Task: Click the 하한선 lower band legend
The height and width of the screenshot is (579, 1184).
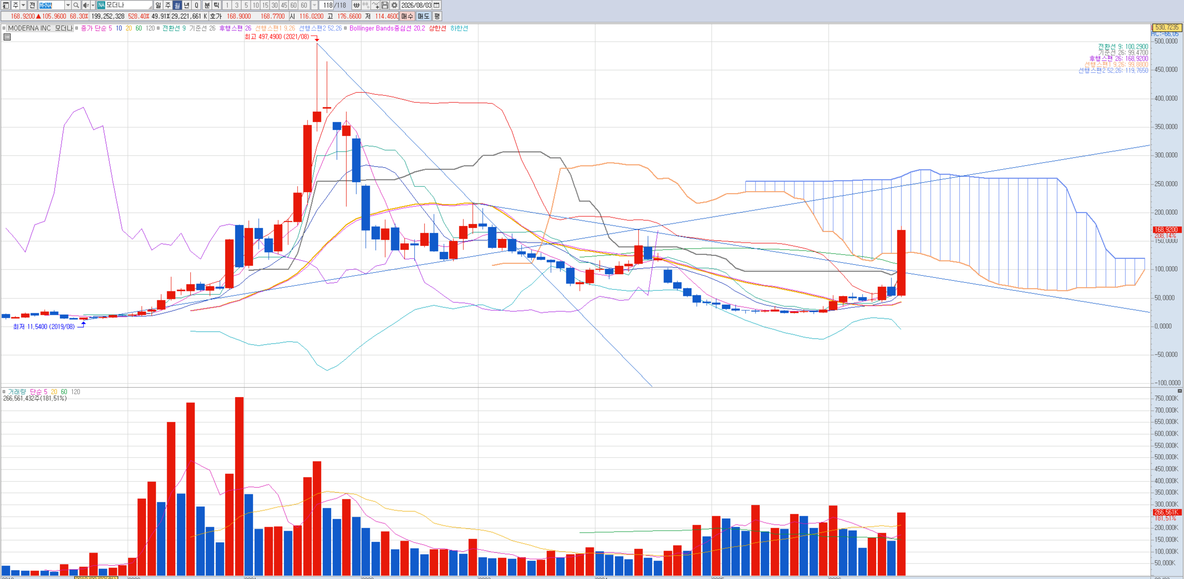Action: pyautogui.click(x=459, y=28)
